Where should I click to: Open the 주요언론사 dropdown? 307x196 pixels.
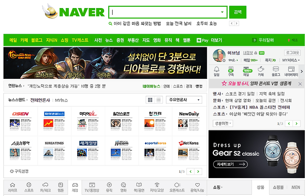[184, 100]
